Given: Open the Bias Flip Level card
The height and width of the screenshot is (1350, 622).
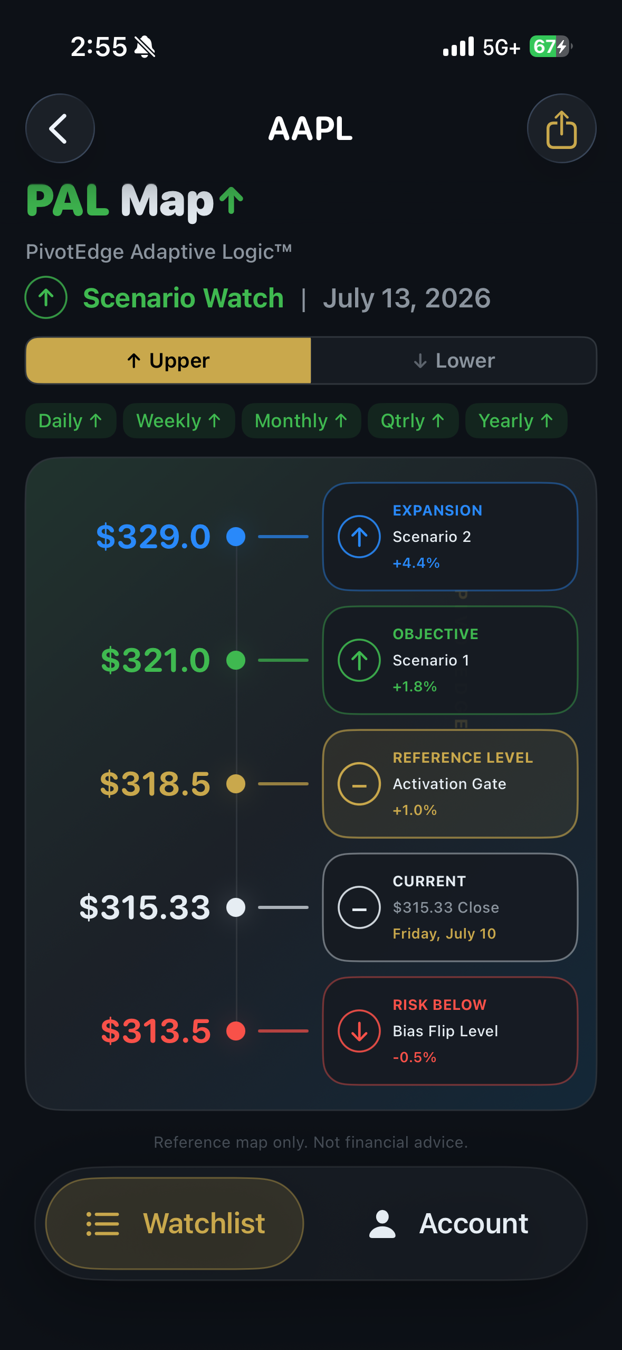Looking at the screenshot, I should (x=450, y=1031).
